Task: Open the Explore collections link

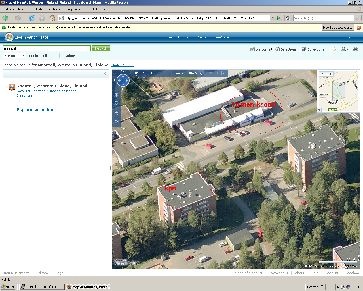Action: click(x=36, y=109)
